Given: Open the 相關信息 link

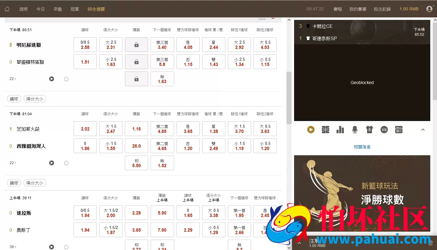Looking at the screenshot, I should pyautogui.click(x=362, y=147).
